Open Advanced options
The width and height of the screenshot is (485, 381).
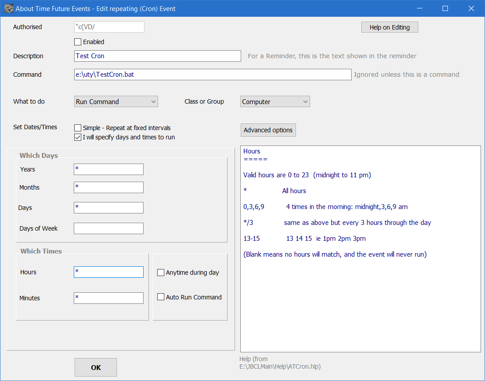pos(268,130)
